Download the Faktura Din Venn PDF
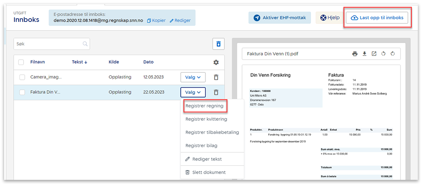 click(x=364, y=54)
